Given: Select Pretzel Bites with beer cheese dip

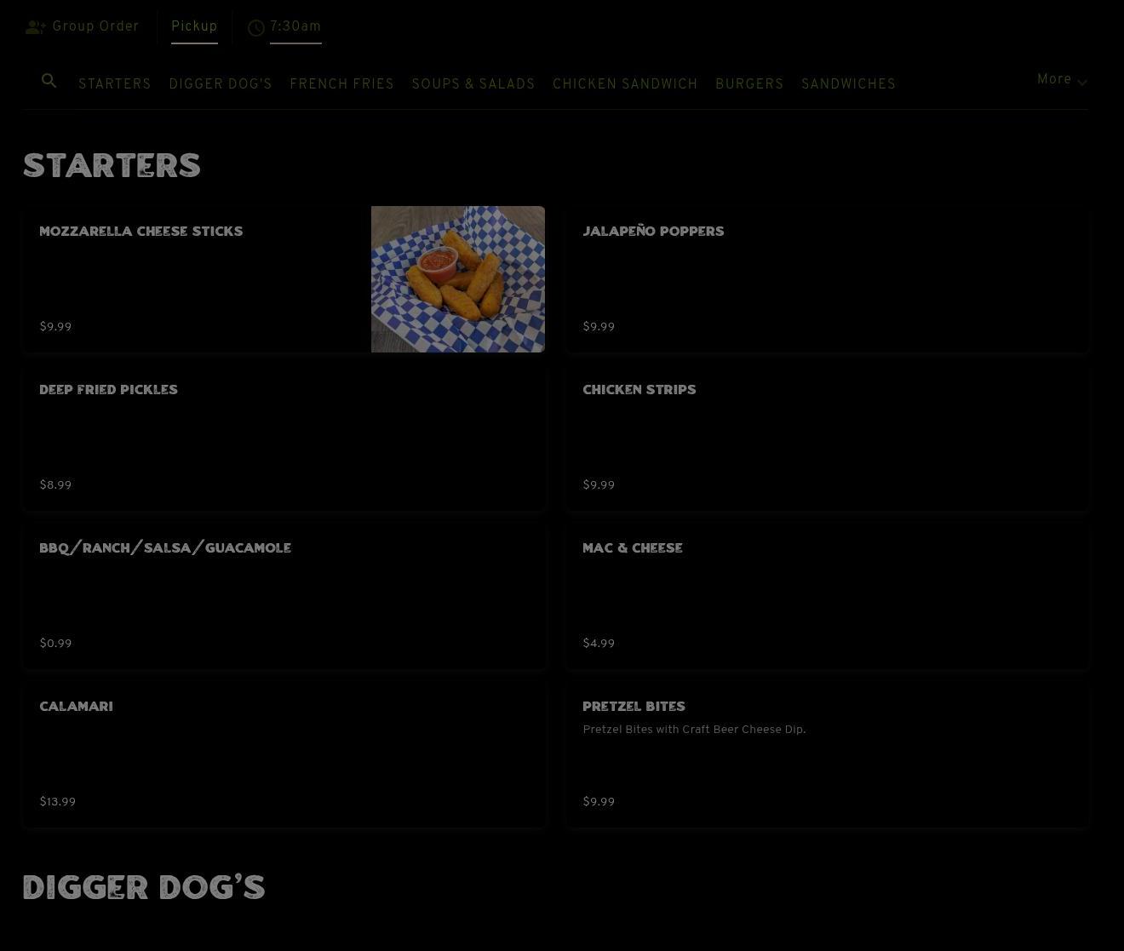Looking at the screenshot, I should click(x=826, y=754).
